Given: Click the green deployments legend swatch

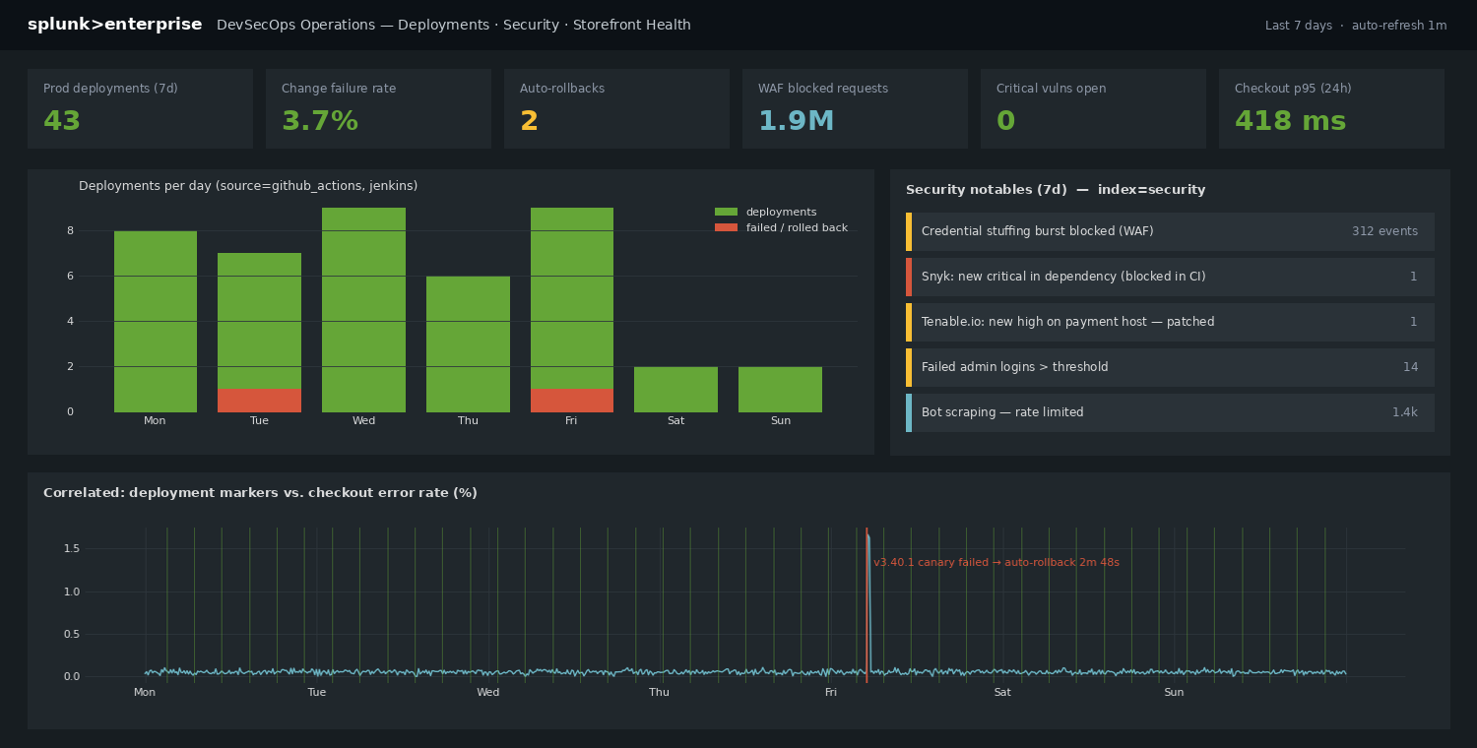Looking at the screenshot, I should point(726,212).
